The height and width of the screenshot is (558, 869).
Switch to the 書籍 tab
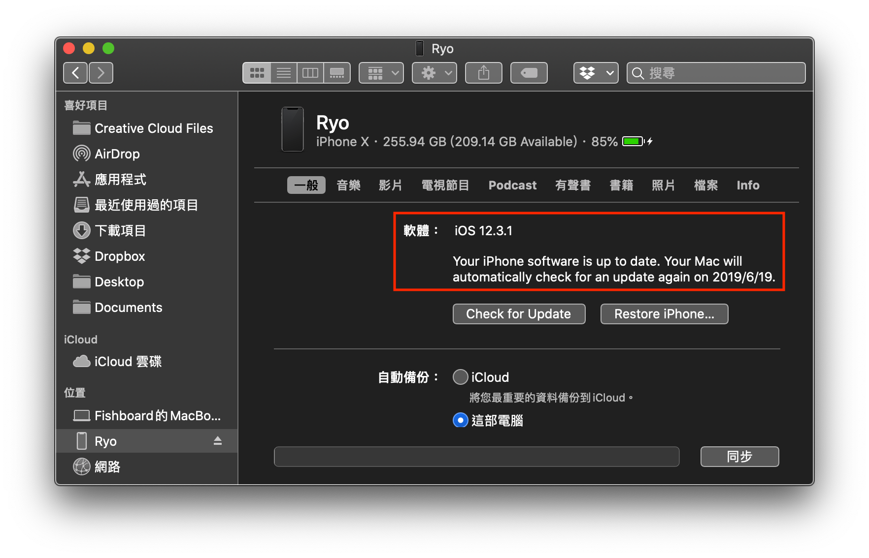pos(621,185)
